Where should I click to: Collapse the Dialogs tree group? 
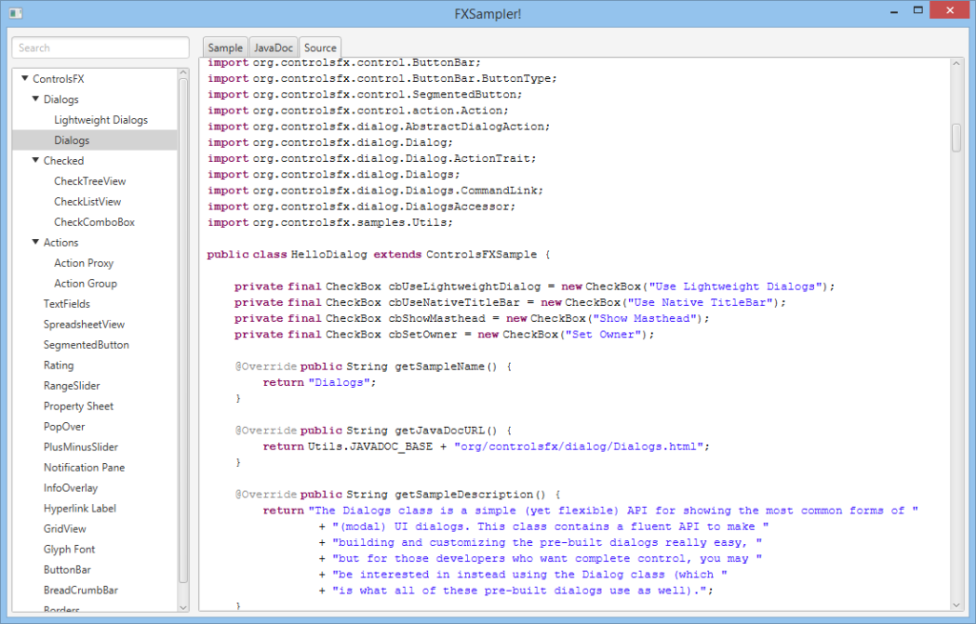(x=35, y=99)
